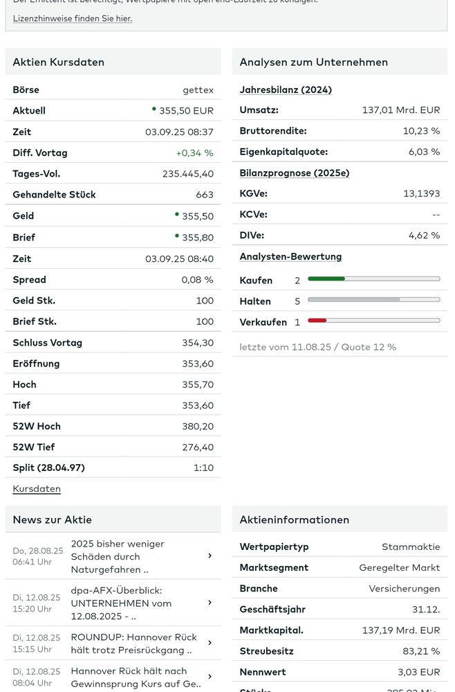Open Analysten-Bewertung link
This screenshot has width=455, height=692.
click(x=290, y=256)
